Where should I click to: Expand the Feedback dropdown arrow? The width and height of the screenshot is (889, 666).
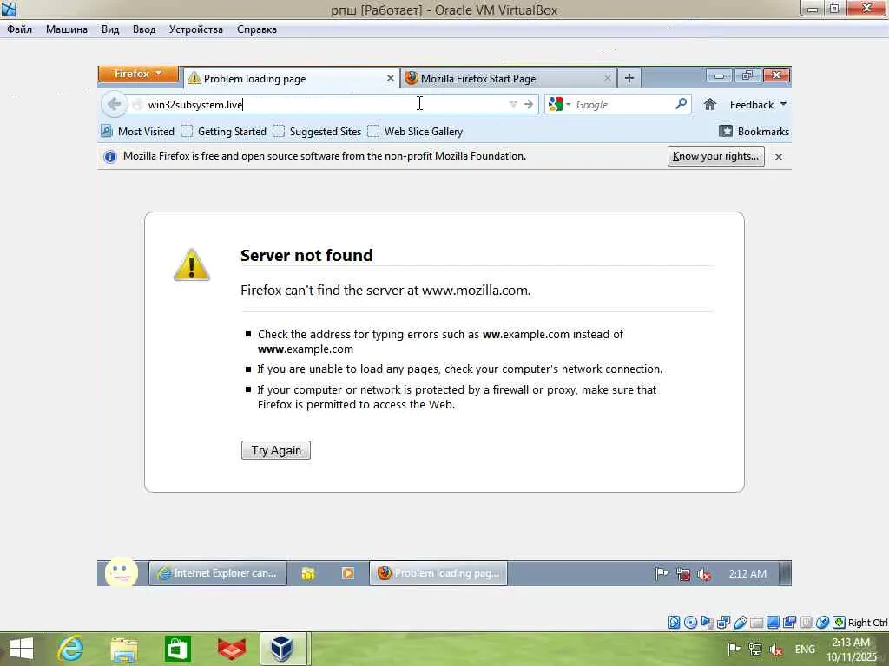click(x=783, y=104)
